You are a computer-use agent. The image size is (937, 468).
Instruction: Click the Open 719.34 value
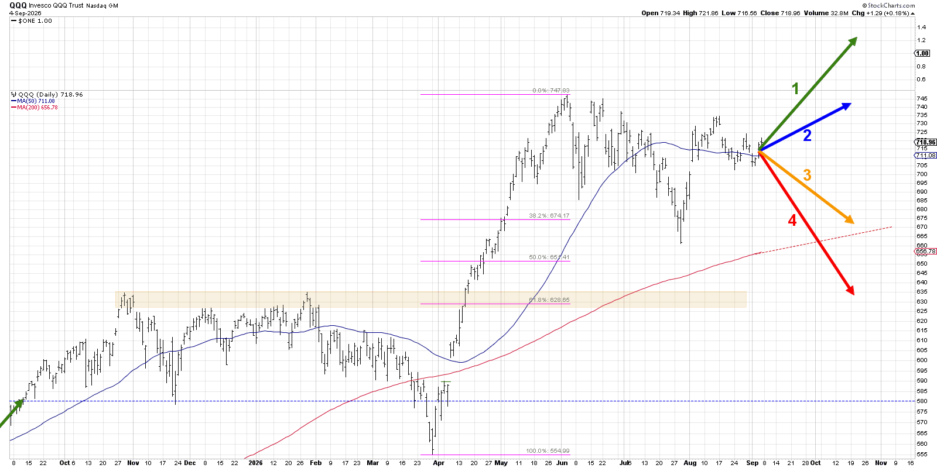tap(661, 13)
